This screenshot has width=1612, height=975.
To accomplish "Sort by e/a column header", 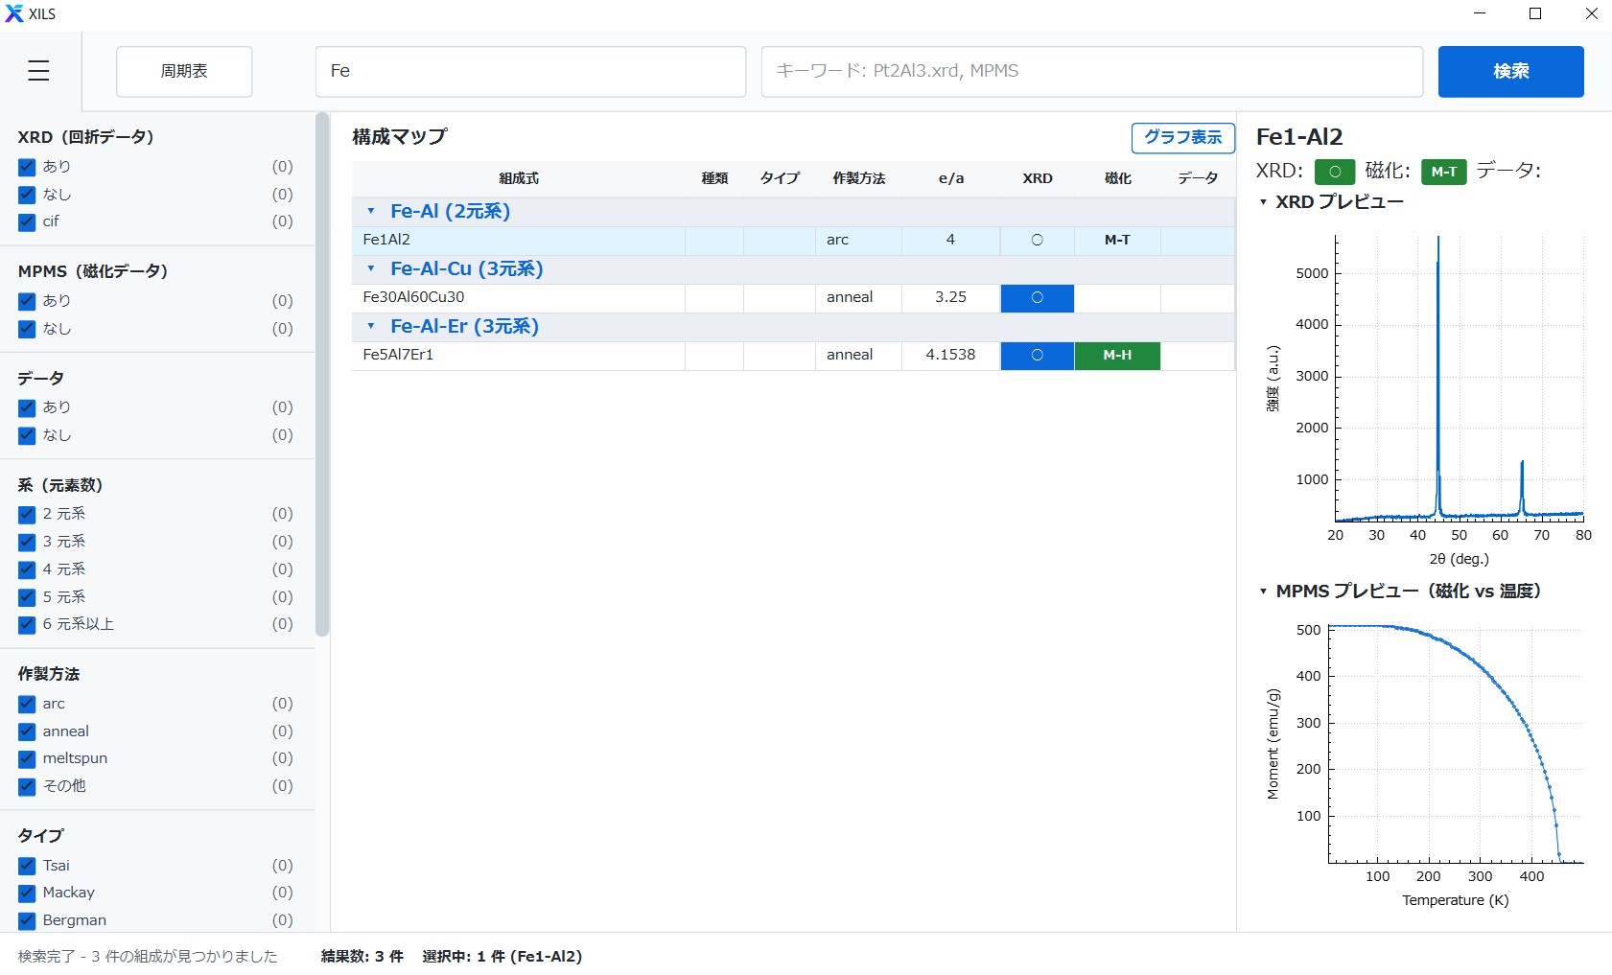I will (951, 178).
